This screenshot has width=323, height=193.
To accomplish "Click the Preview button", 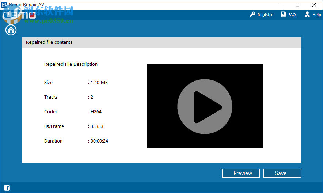I will 240,173.
